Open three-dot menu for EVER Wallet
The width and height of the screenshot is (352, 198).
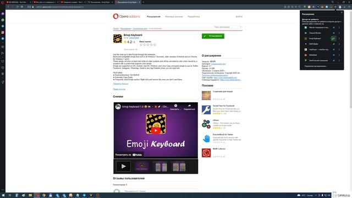[339, 44]
